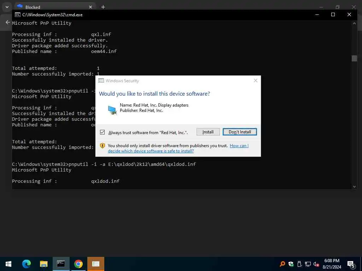Click the Install button in the dialog
The image size is (362, 271).
click(x=208, y=132)
